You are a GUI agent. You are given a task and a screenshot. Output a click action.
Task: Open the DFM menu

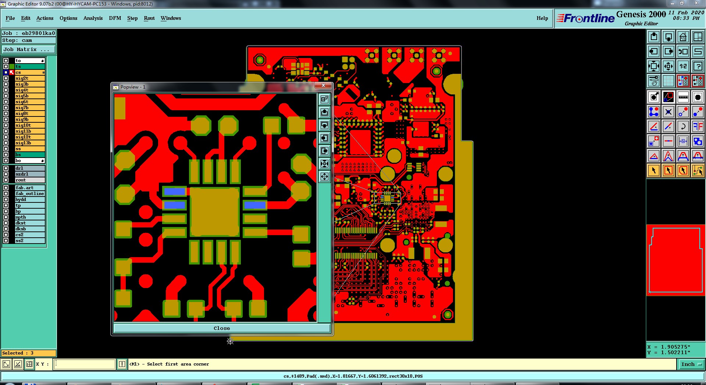coord(115,18)
